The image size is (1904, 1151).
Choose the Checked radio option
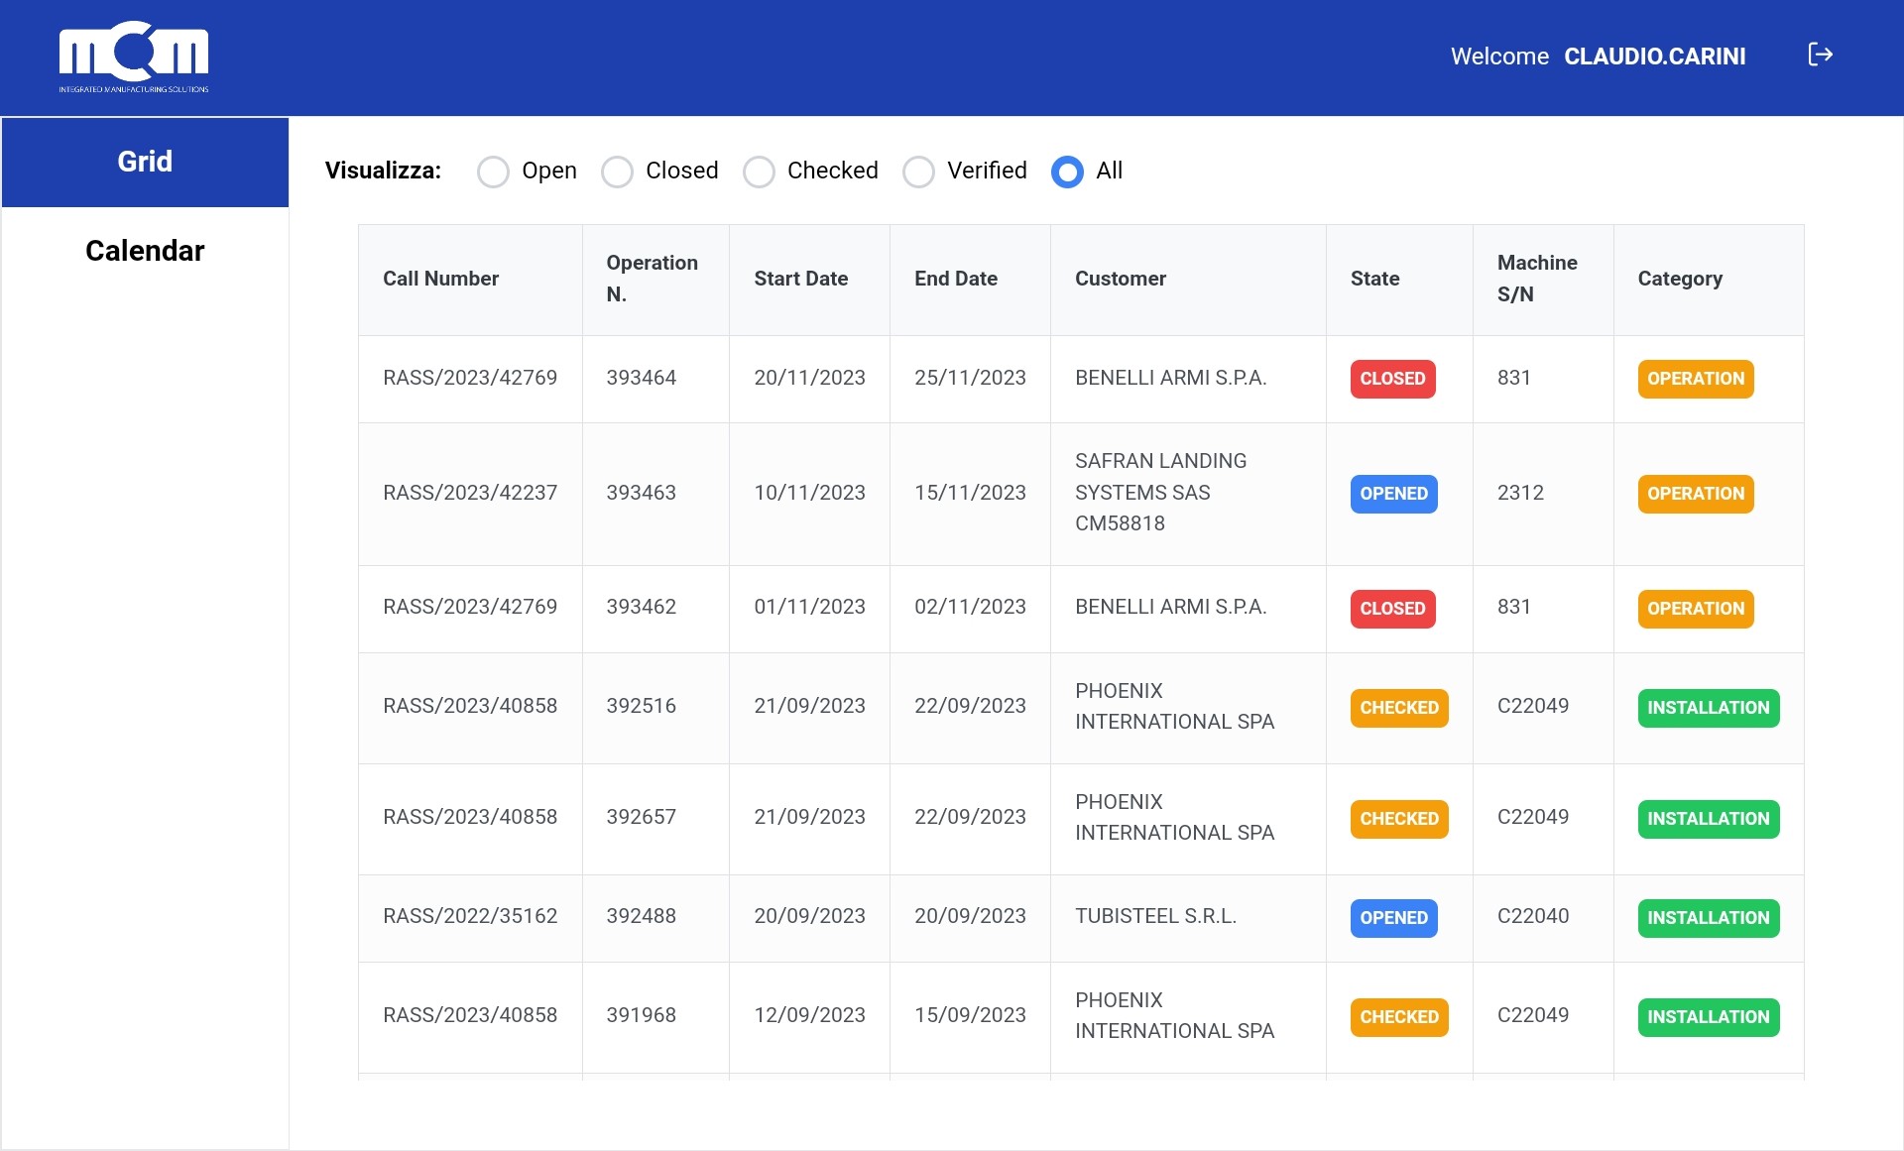coord(759,172)
